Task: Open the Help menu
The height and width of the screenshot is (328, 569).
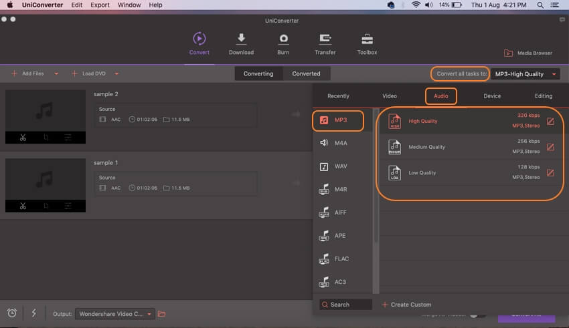Action: coord(155,5)
